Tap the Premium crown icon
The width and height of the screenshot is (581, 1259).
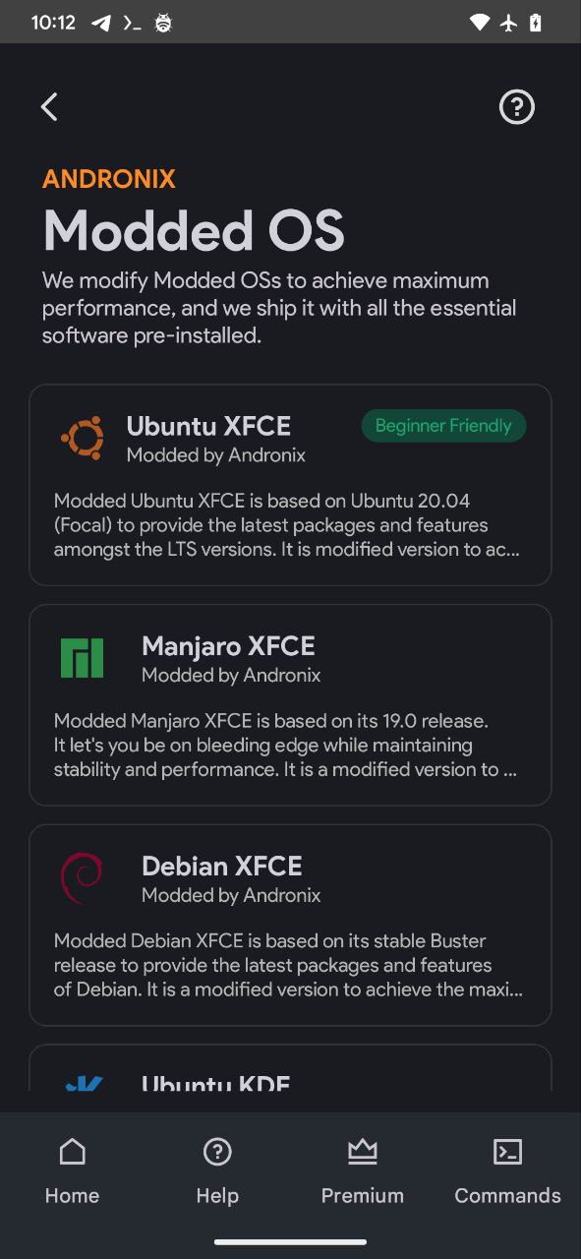tap(362, 1151)
